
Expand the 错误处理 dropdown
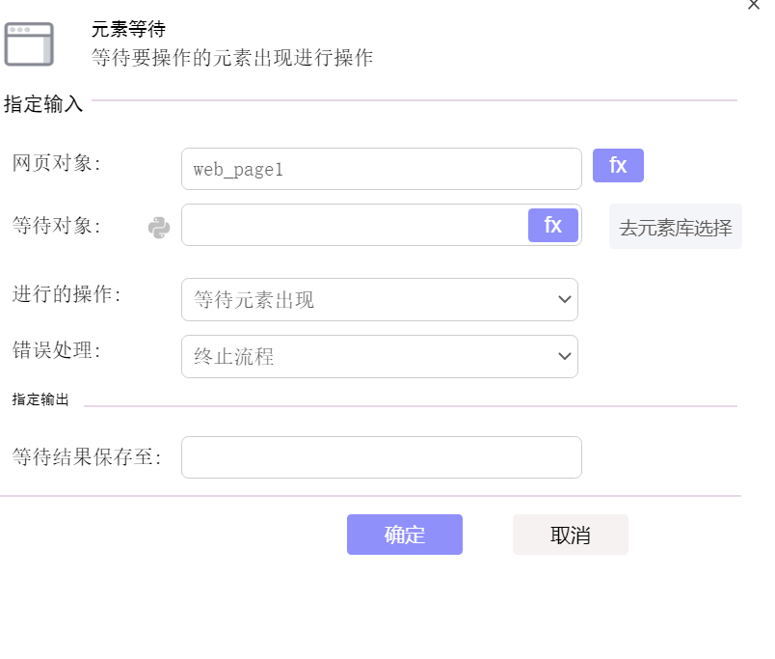380,357
